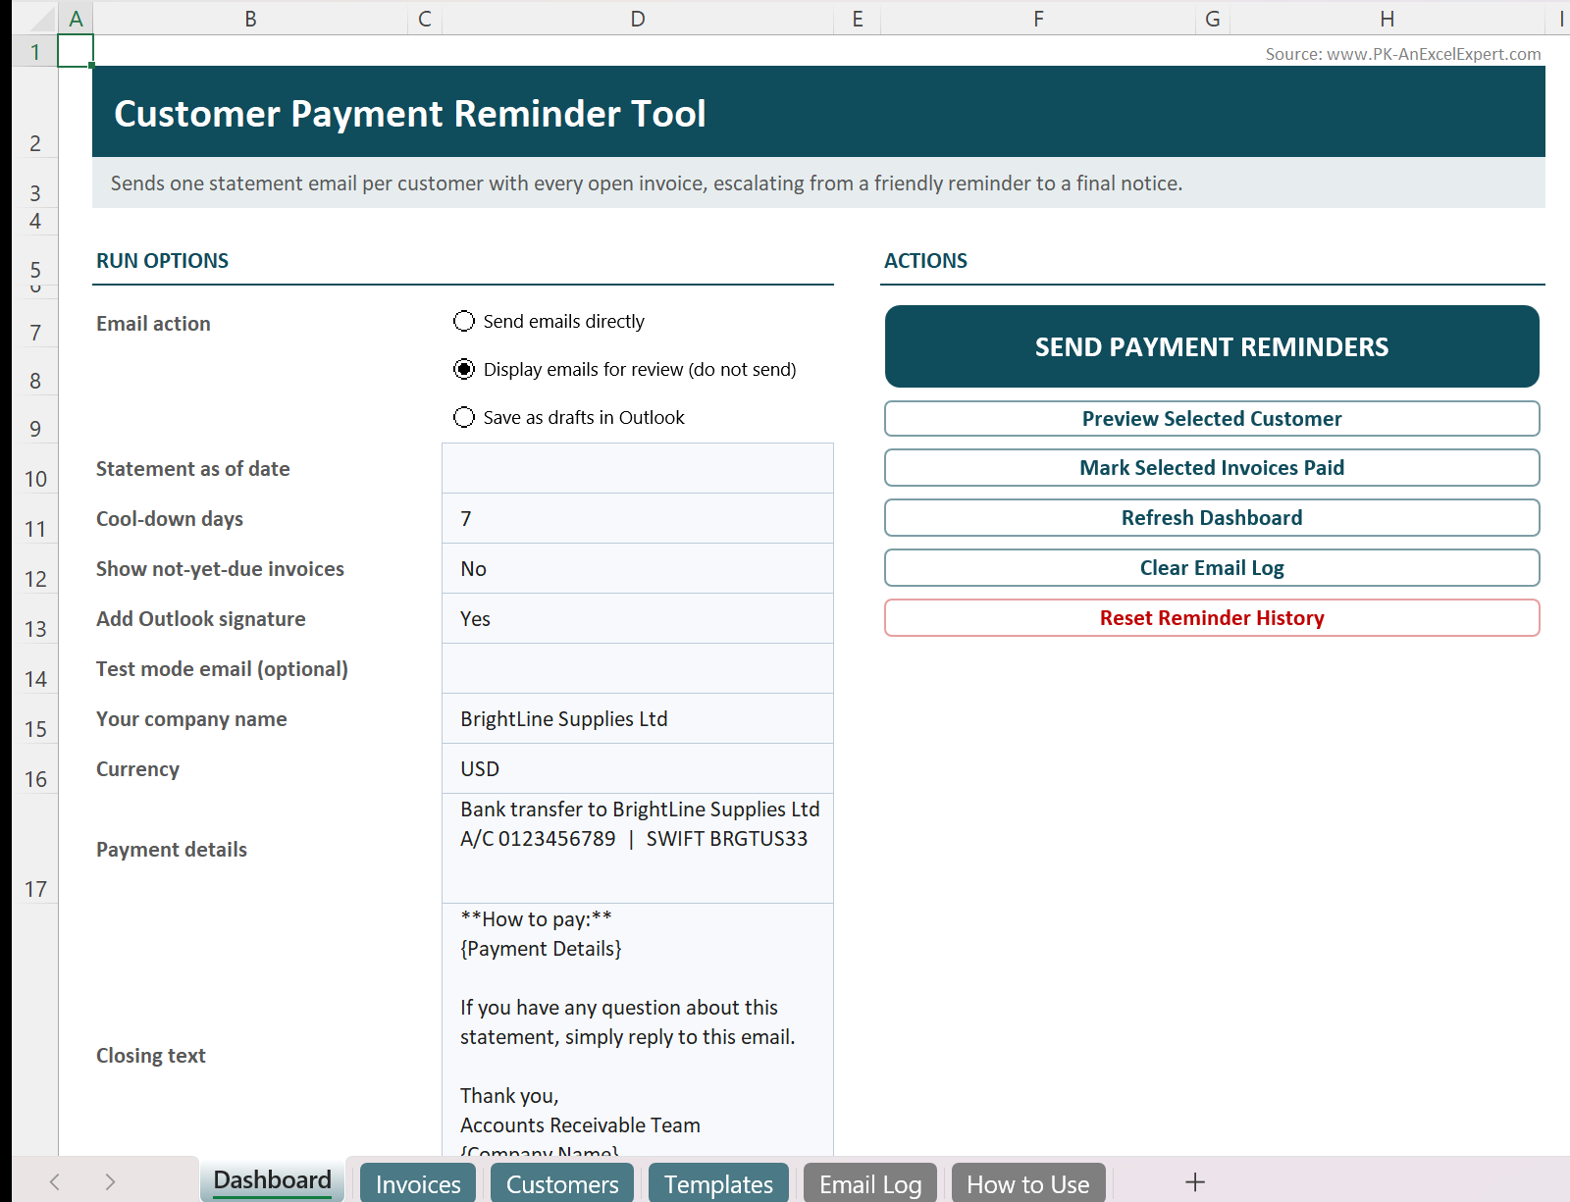
Task: Click Mark Selected Invoices Paid button
Action: 1212,468
